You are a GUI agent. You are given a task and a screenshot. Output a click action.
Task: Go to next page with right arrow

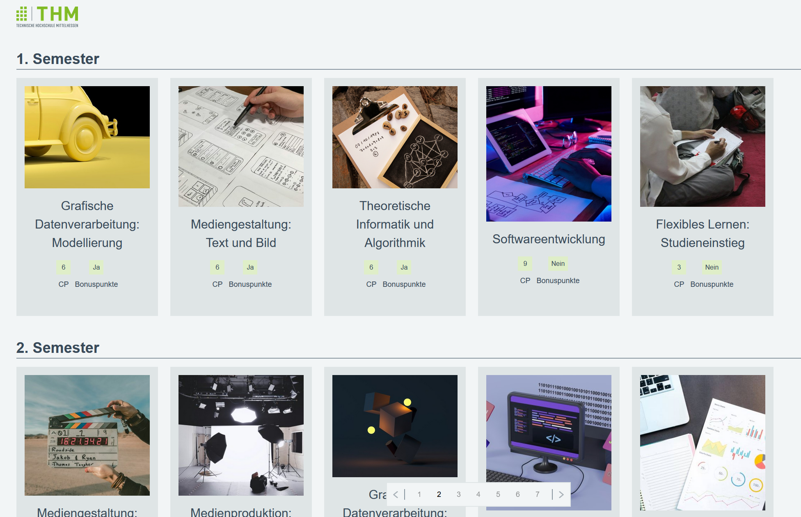pos(561,494)
